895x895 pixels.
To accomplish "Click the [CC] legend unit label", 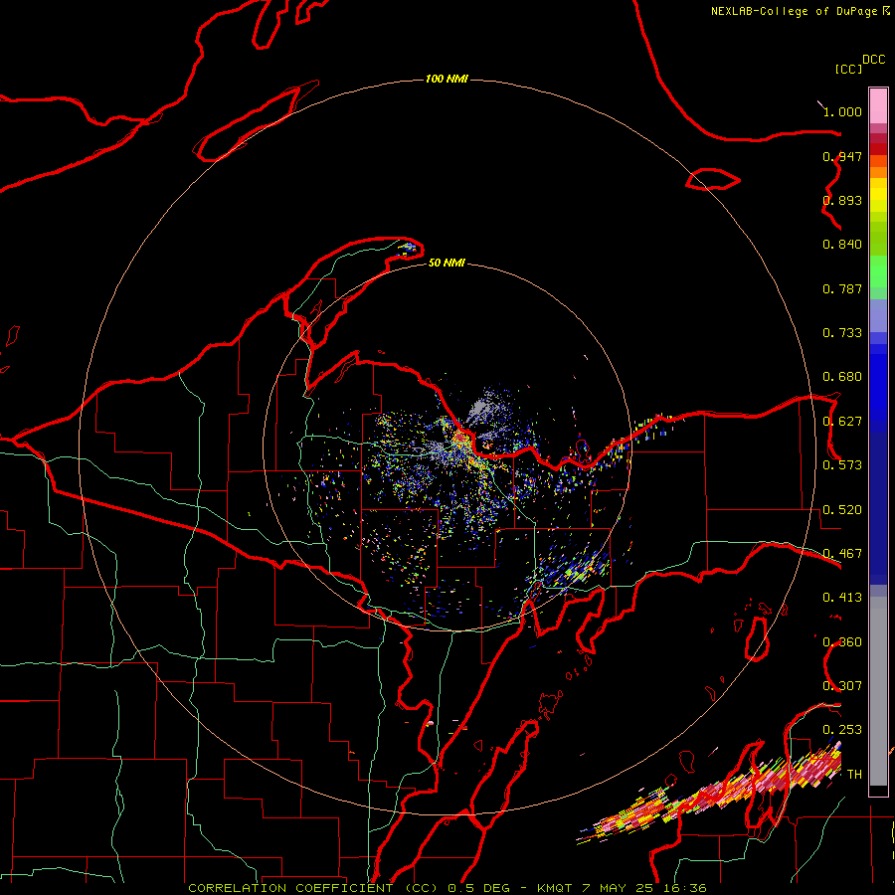I will [848, 69].
